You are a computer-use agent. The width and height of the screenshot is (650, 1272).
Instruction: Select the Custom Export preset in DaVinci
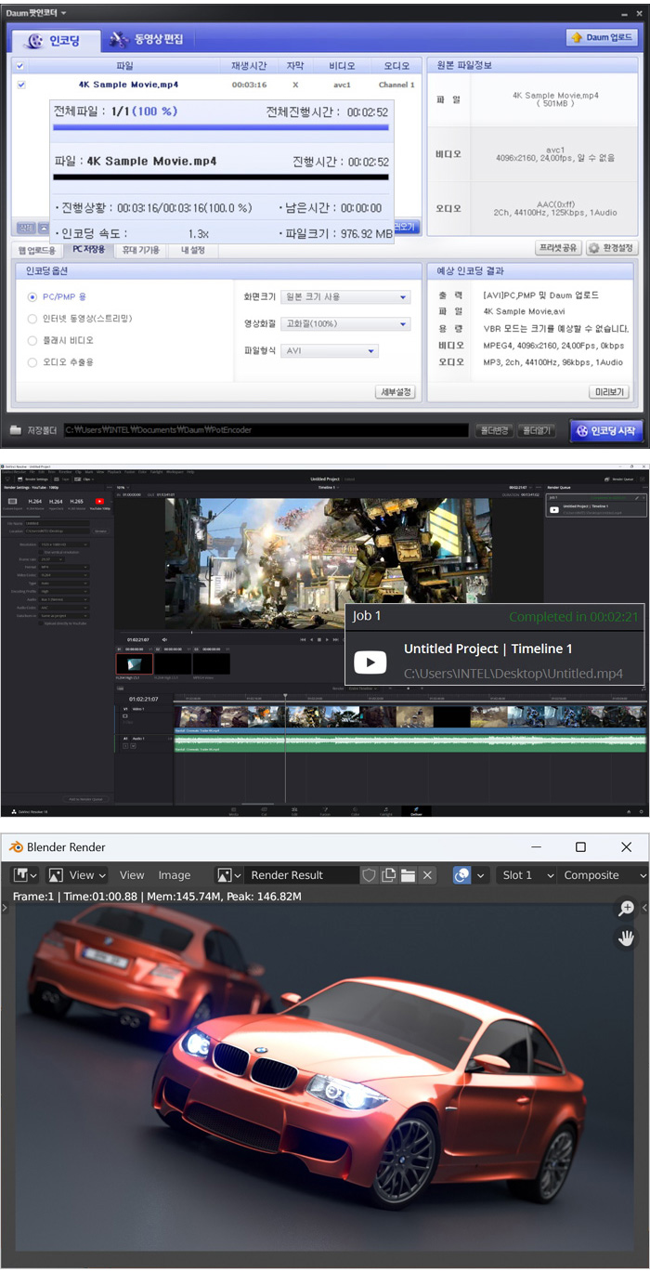tap(12, 503)
